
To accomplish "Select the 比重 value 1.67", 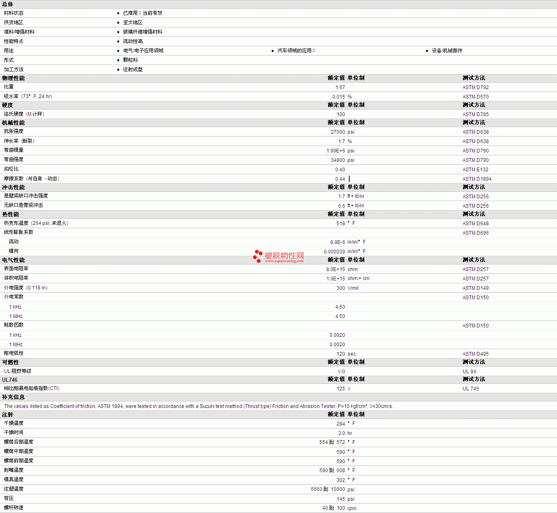I will tap(340, 87).
